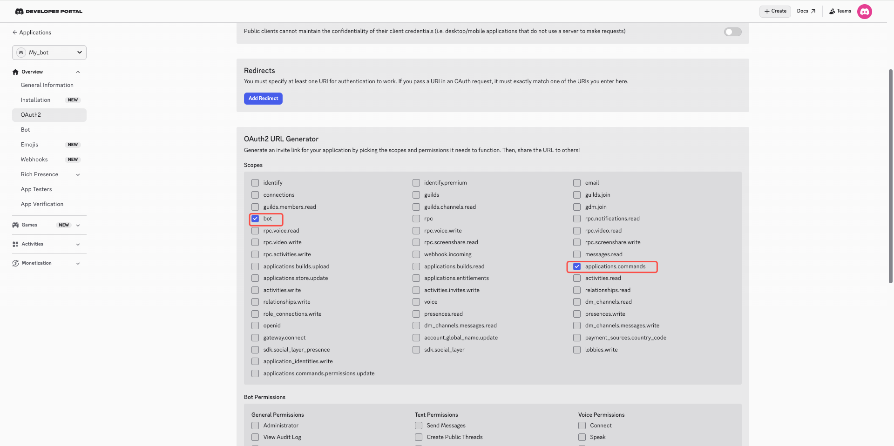Image resolution: width=894 pixels, height=446 pixels.
Task: Go to General Information page
Action: 47,85
